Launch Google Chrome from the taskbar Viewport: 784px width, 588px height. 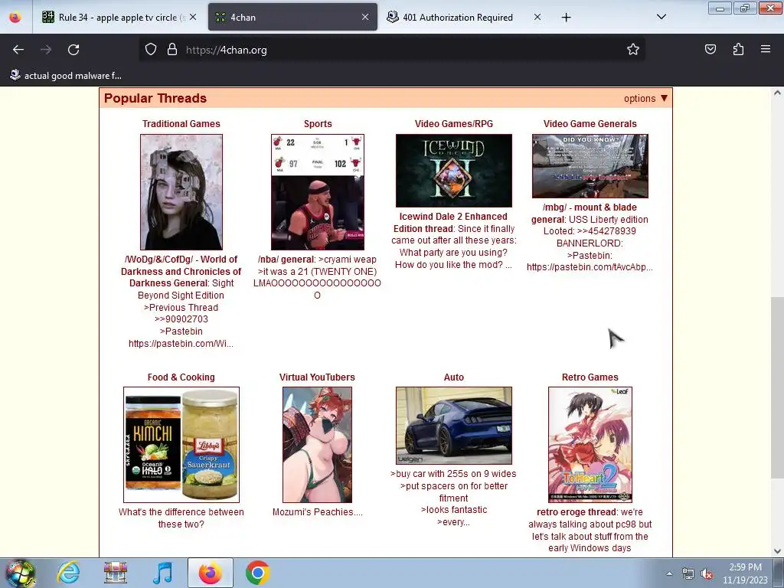coord(257,573)
